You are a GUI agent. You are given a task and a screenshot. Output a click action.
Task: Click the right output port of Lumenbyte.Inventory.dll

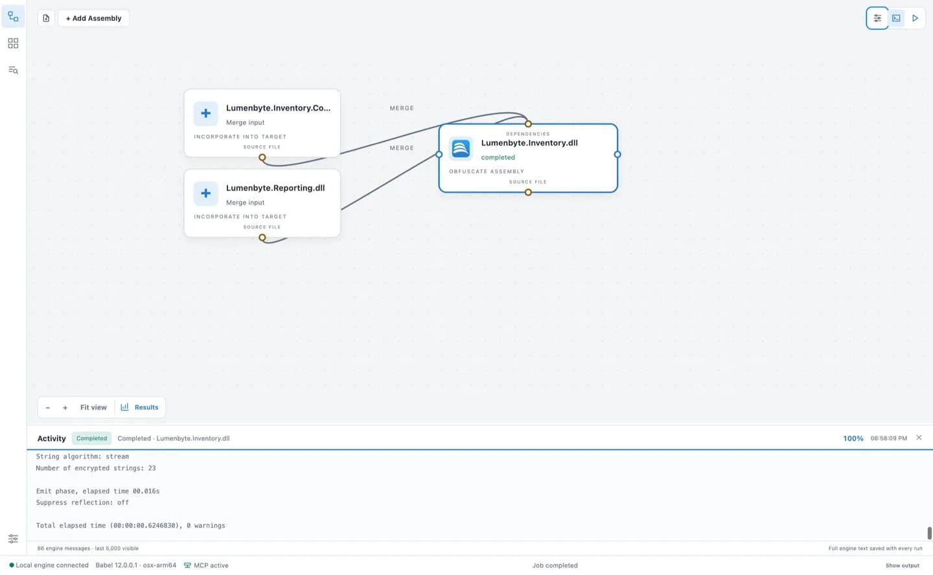(x=617, y=154)
